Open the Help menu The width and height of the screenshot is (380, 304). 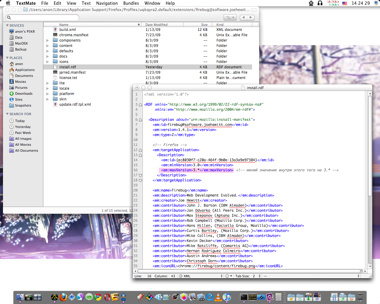170,3
